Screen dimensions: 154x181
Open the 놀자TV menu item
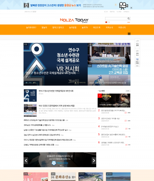(85, 27)
